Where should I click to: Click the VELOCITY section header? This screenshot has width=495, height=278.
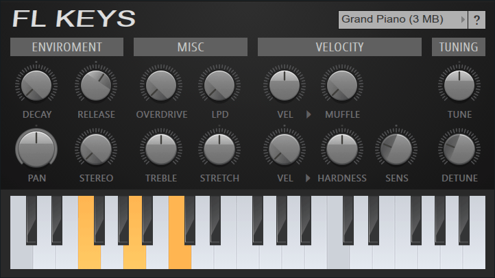pyautogui.click(x=339, y=47)
